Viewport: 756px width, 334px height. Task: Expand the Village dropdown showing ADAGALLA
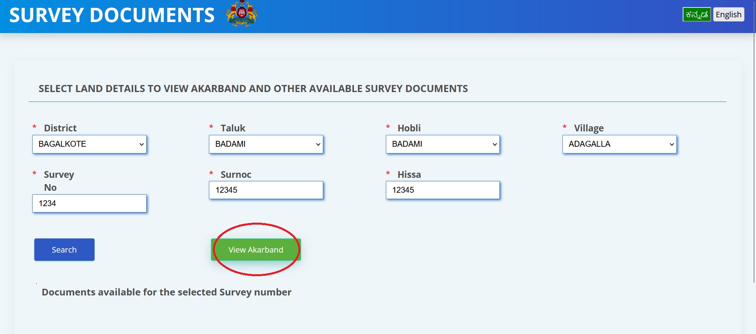(x=619, y=144)
